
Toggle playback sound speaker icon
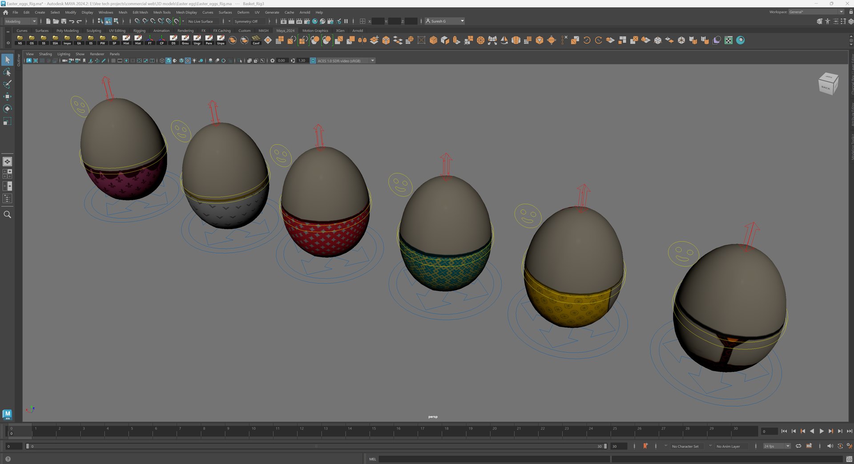(830, 446)
